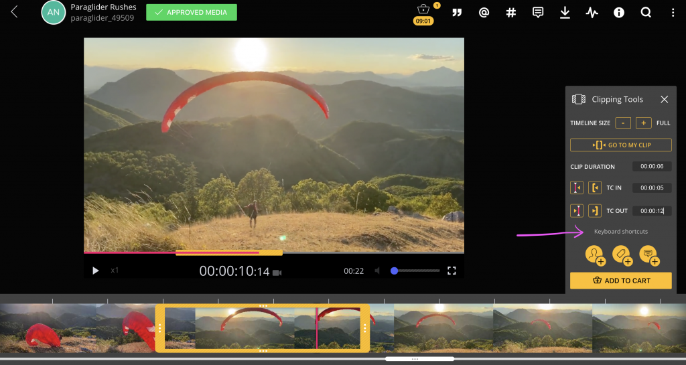Edit the TC OUT timecode field

[x=652, y=211]
